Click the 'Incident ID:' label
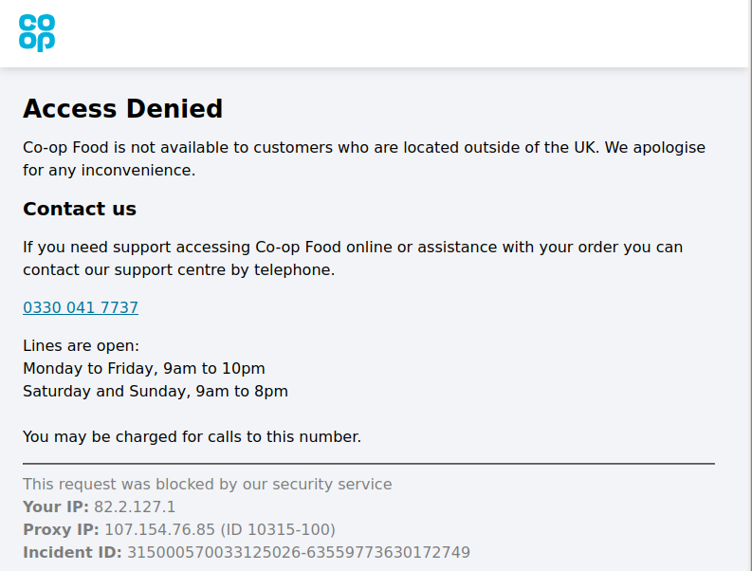Image resolution: width=752 pixels, height=571 pixels. pyautogui.click(x=72, y=553)
